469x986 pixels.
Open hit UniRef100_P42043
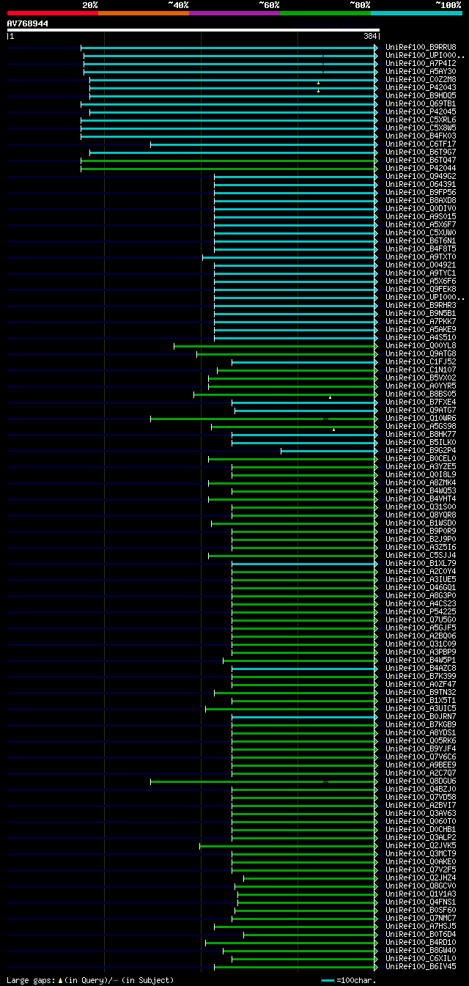[x=421, y=88]
